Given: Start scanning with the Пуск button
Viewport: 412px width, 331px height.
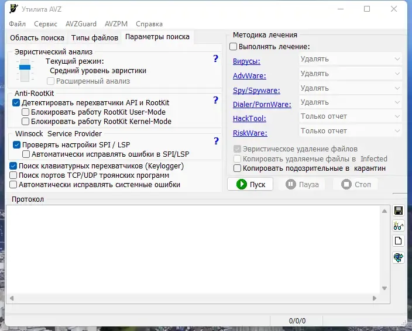Looking at the screenshot, I should 250,184.
